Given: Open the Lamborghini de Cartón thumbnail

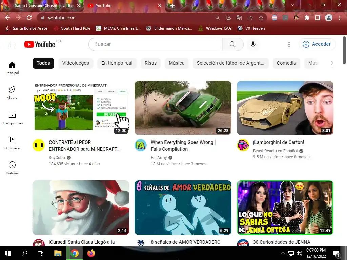Looking at the screenshot, I should (285, 108).
